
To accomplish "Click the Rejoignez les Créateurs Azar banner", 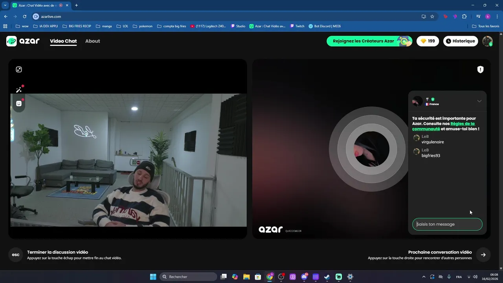I will pos(369,41).
